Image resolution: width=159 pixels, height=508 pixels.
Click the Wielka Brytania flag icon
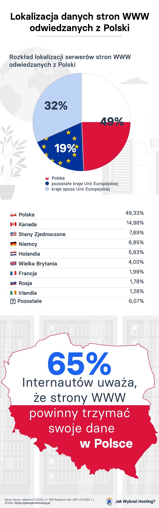(13, 264)
